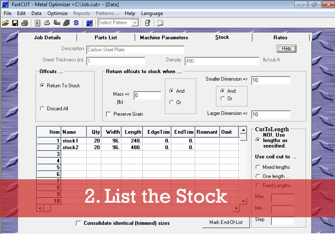Click the FastCUT app icon in title bar
Image resolution: width=335 pixels, height=234 pixels.
[5, 4]
